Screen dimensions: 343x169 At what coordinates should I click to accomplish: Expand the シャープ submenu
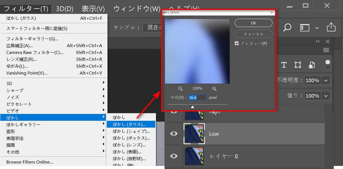(54, 90)
